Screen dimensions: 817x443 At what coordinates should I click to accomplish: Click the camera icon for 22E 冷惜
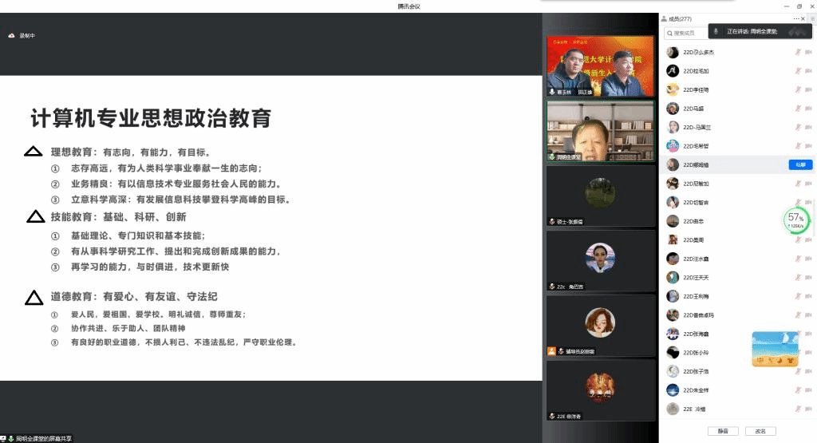(810, 409)
